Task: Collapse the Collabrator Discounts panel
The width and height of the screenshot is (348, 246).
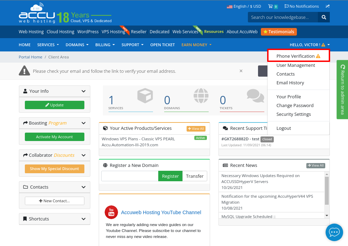Action: pyautogui.click(x=83, y=155)
